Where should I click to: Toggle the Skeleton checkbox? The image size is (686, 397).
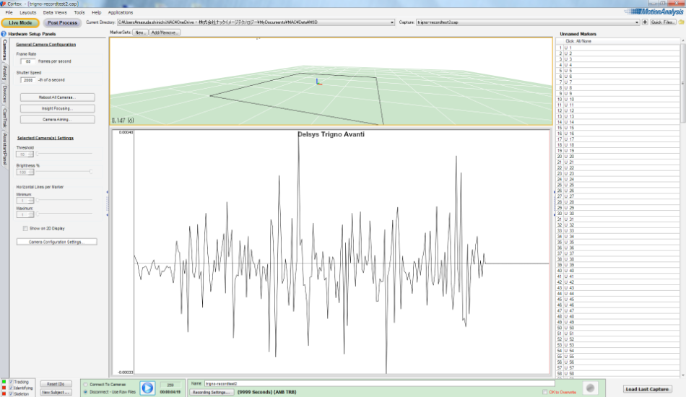11,393
